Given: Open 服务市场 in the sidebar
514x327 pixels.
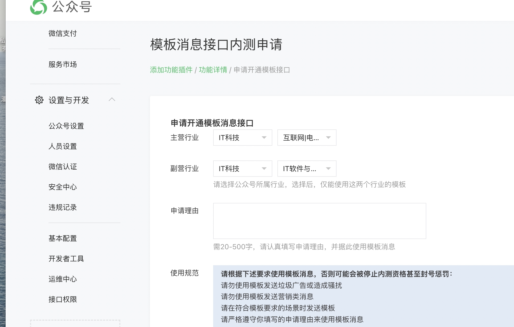Looking at the screenshot, I should tap(63, 64).
